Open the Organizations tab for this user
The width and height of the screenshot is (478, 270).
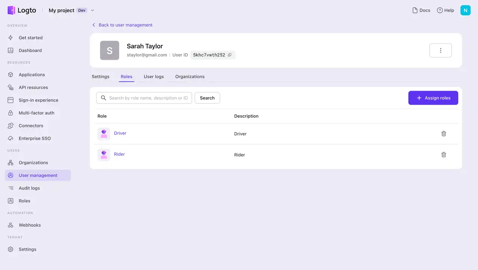coord(190,77)
